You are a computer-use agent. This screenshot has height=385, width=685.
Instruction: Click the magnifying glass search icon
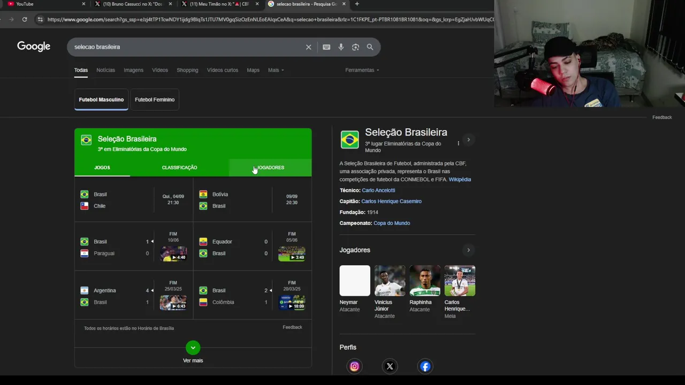tap(370, 47)
